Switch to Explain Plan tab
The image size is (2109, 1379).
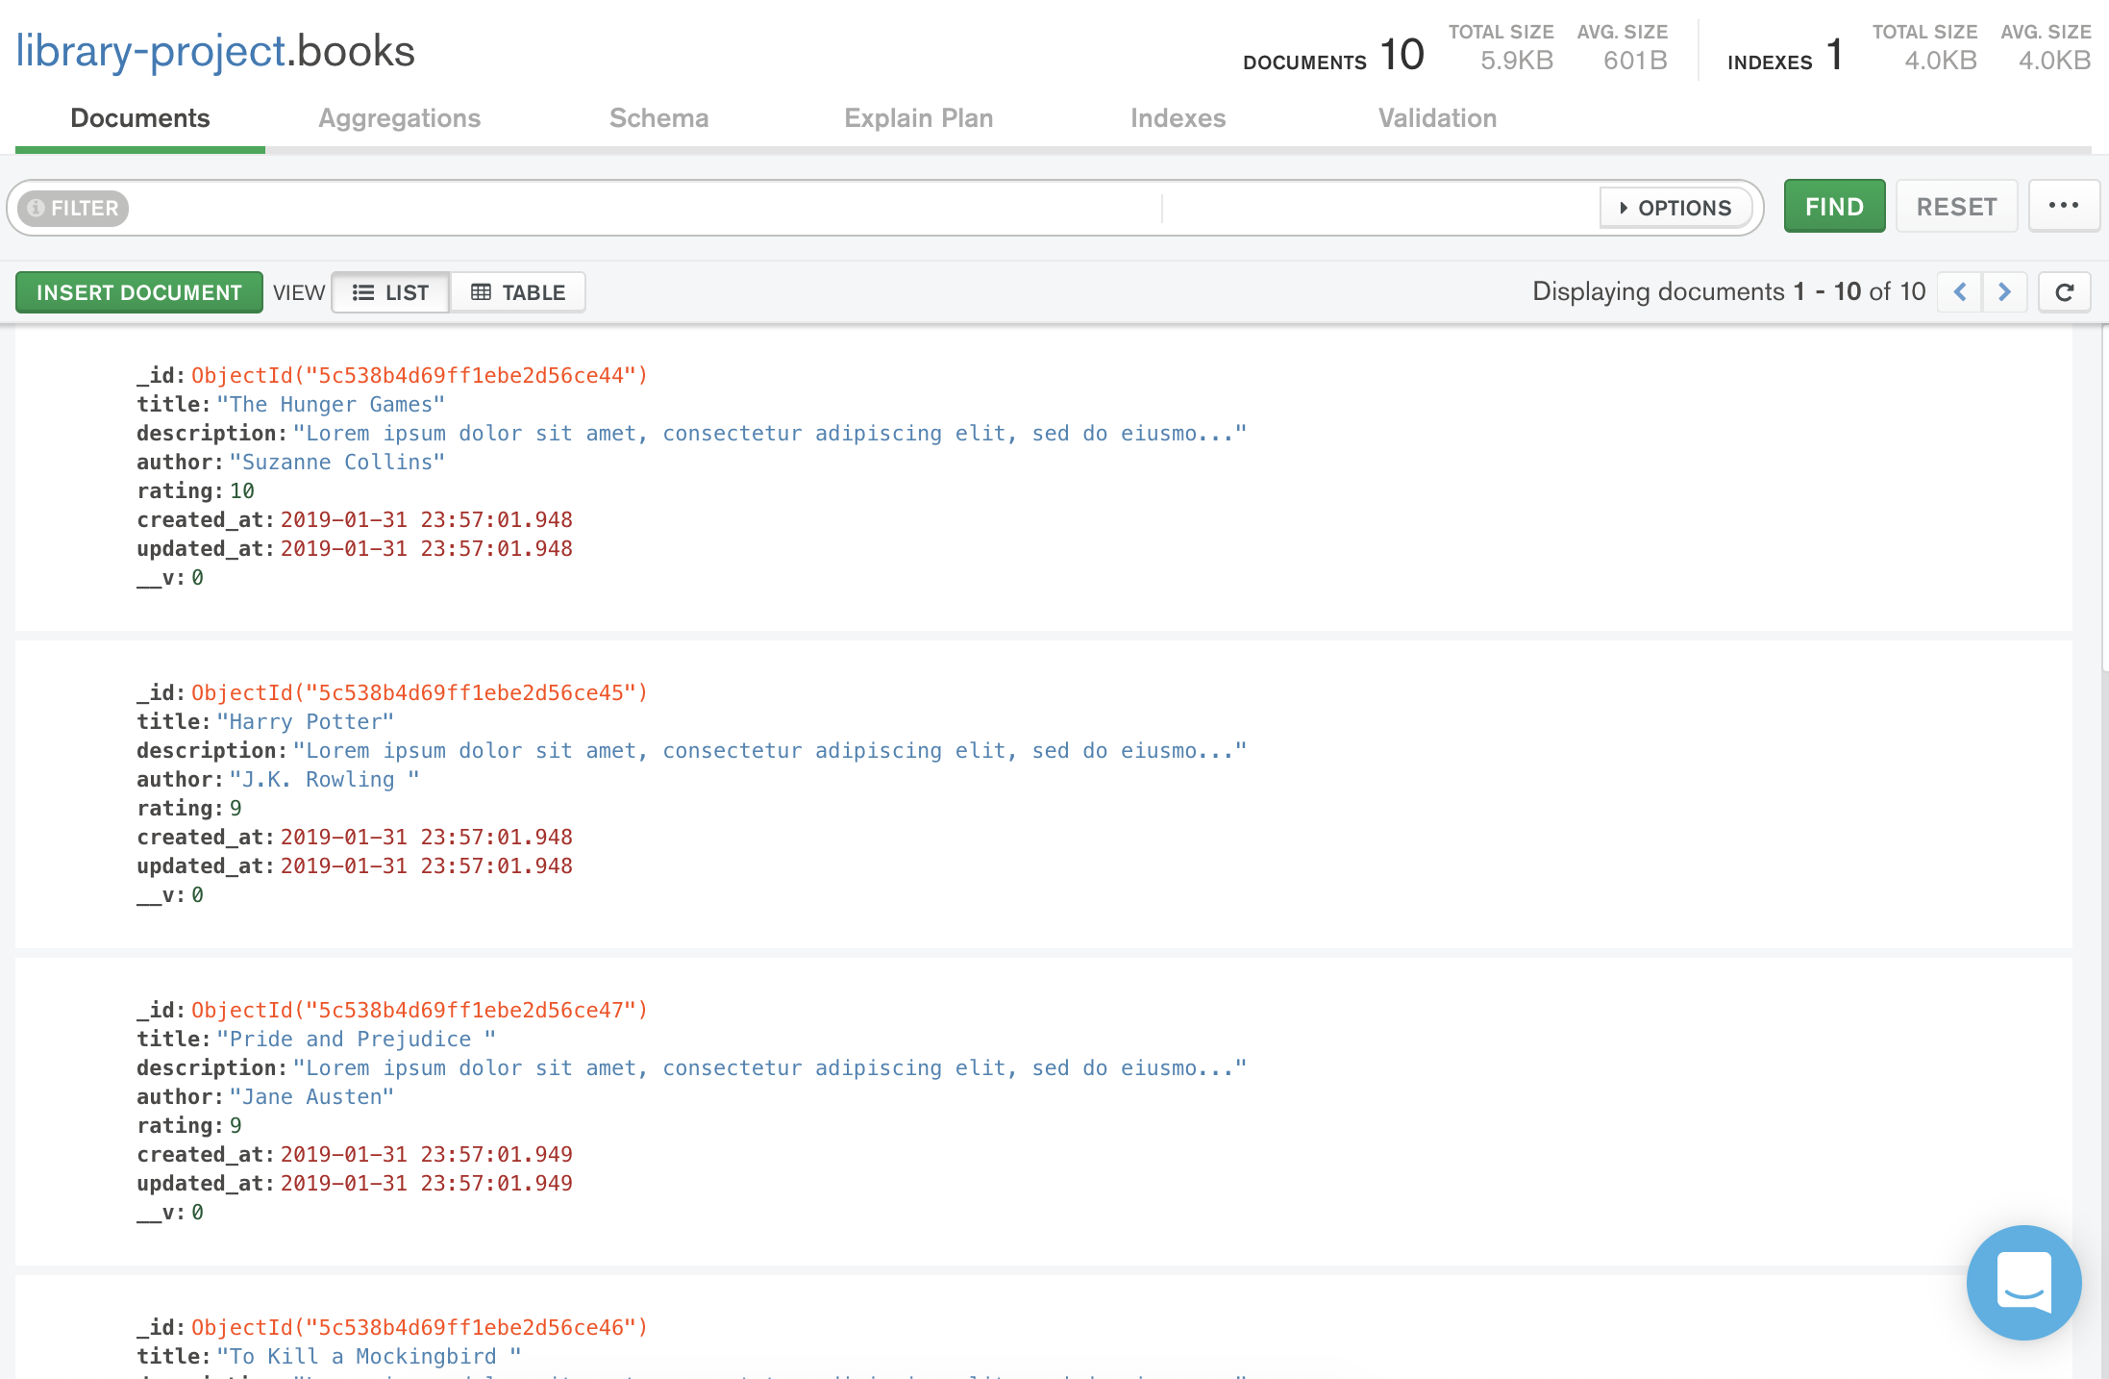tap(918, 118)
